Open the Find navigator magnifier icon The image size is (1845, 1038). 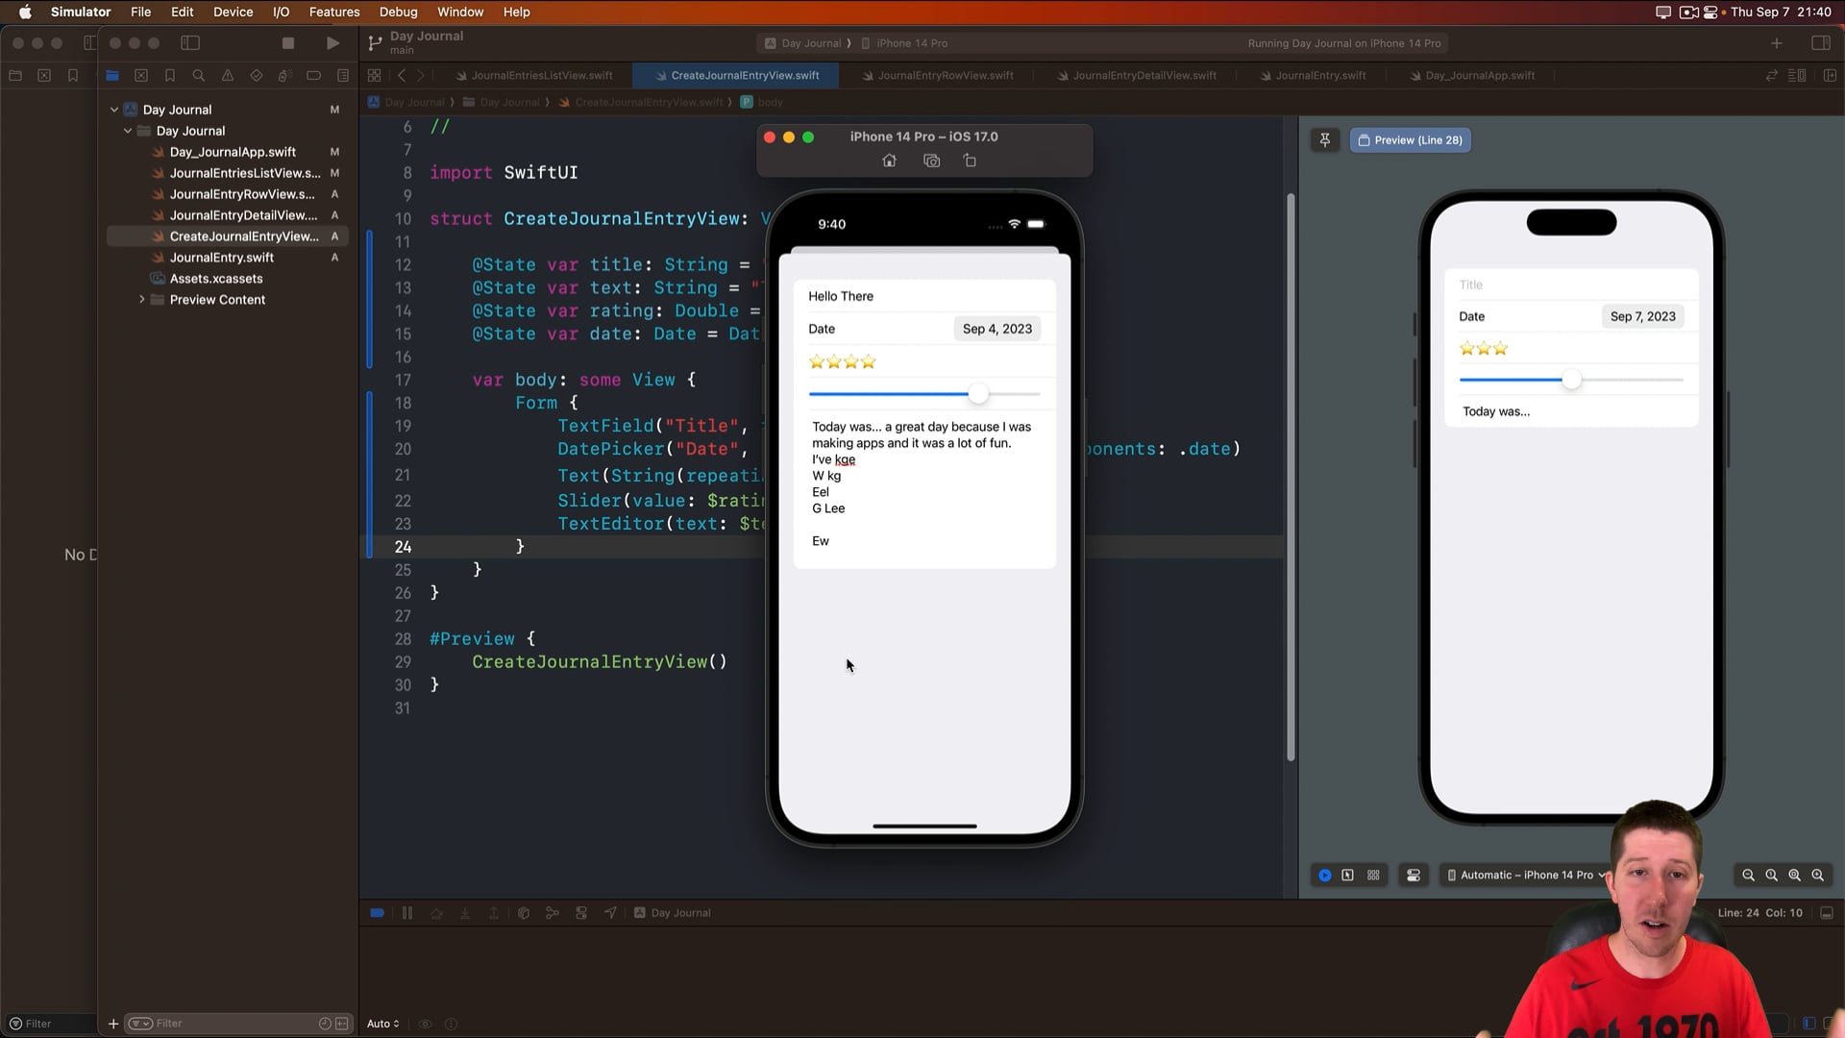click(x=199, y=75)
